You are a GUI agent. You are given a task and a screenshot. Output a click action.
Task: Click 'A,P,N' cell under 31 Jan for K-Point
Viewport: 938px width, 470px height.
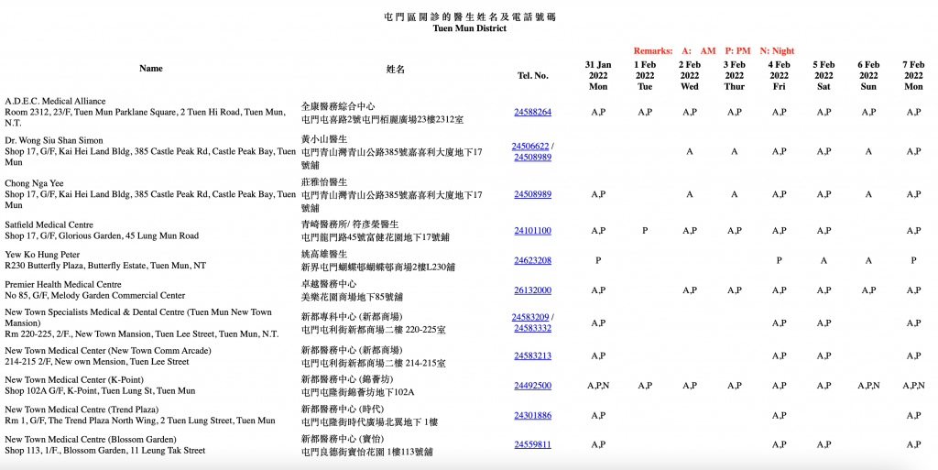pos(598,386)
